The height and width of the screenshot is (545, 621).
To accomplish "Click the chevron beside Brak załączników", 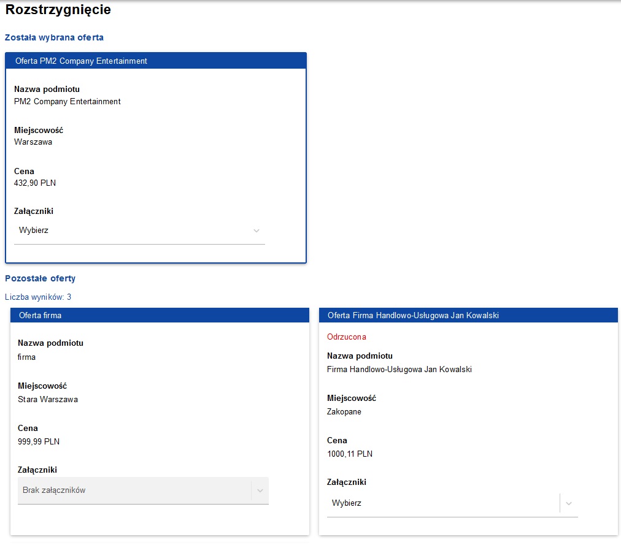I will pyautogui.click(x=260, y=490).
